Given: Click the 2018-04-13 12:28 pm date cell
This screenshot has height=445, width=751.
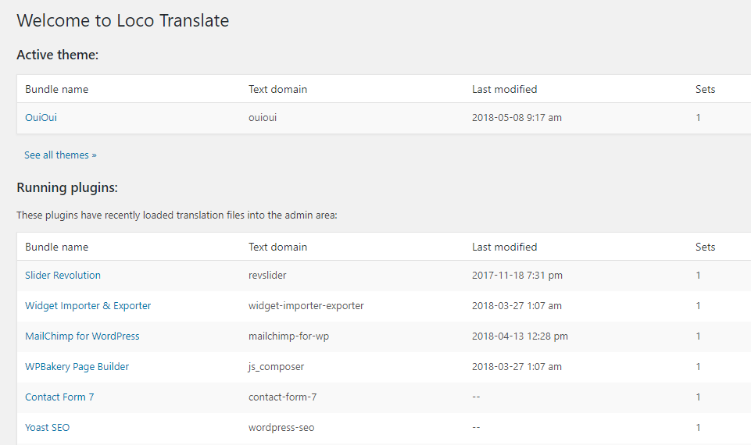Looking at the screenshot, I should 520,336.
